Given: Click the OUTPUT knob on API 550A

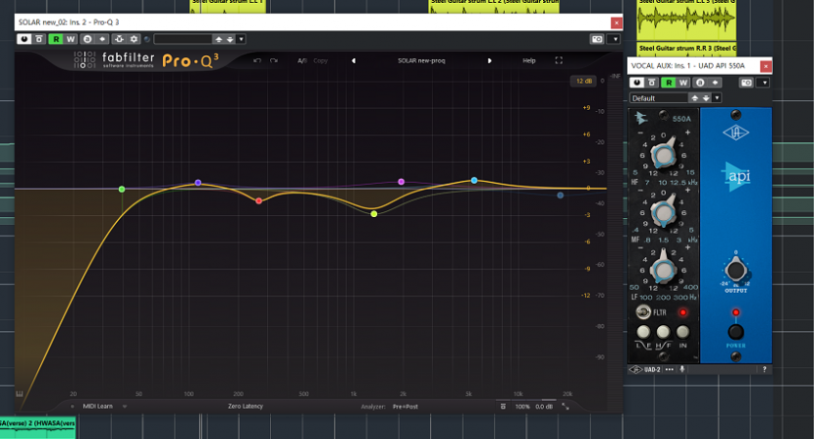Looking at the screenshot, I should click(x=735, y=270).
